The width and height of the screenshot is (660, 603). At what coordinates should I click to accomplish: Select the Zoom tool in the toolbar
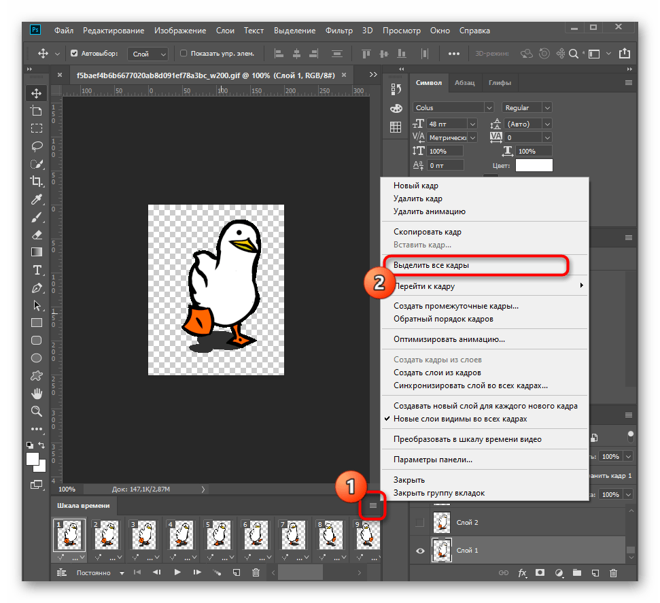37,411
